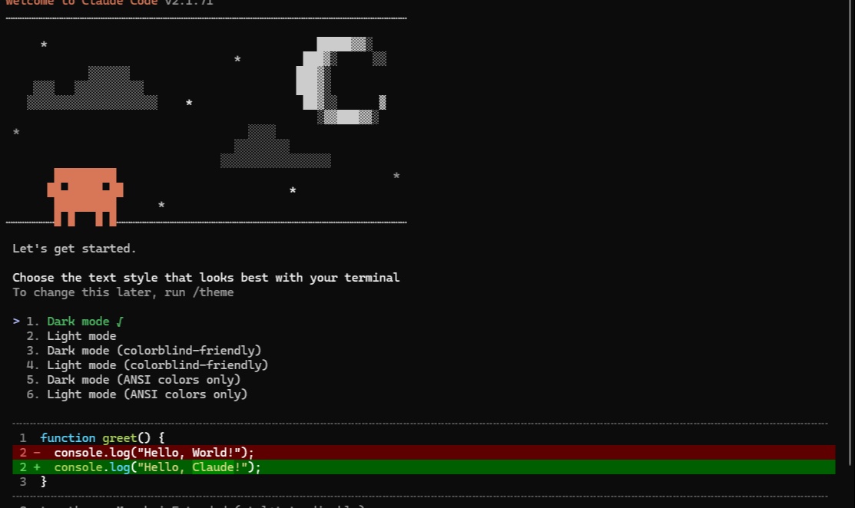Pick Light mode (colorblind-friendly) option
Viewport: 855px width, 508px height.
(157, 365)
